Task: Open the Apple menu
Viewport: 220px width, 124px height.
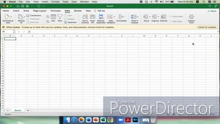Action: point(4,2)
